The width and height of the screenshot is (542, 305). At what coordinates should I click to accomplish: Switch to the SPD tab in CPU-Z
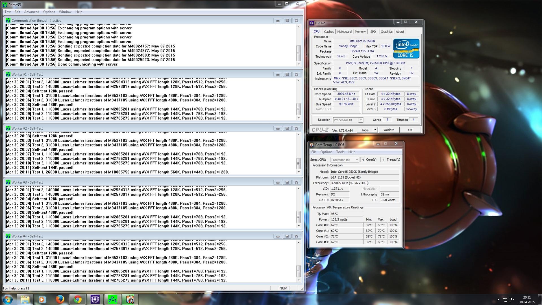(373, 32)
